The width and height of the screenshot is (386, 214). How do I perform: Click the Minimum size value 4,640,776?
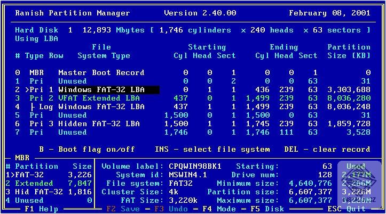click(x=310, y=183)
